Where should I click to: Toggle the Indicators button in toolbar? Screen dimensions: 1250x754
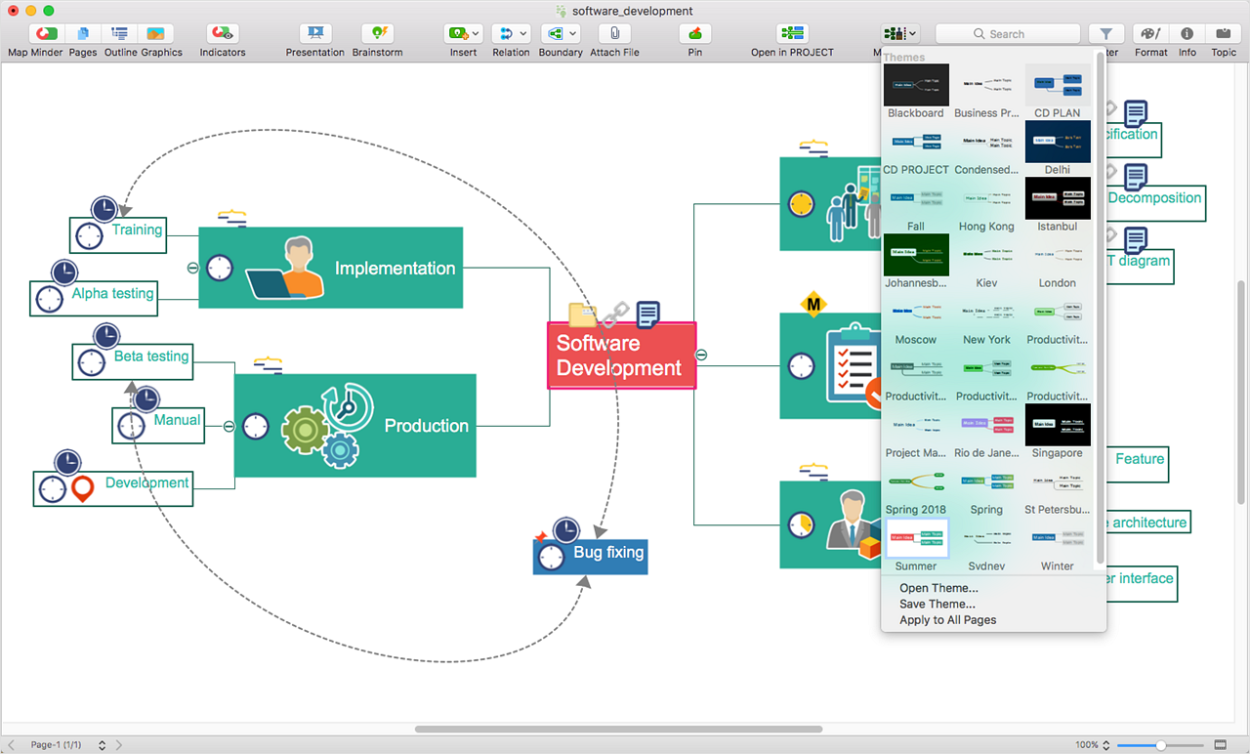(x=223, y=34)
